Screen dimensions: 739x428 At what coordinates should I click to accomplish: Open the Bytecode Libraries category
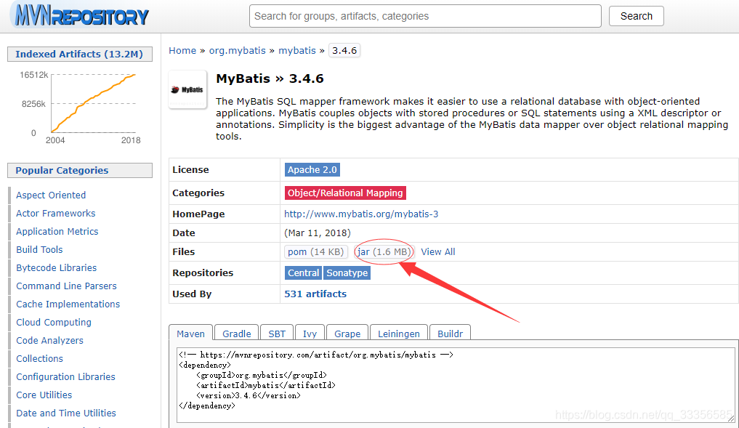click(x=56, y=267)
